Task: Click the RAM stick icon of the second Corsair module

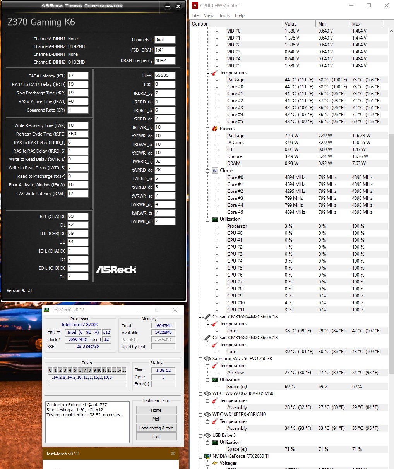Action: (207, 338)
